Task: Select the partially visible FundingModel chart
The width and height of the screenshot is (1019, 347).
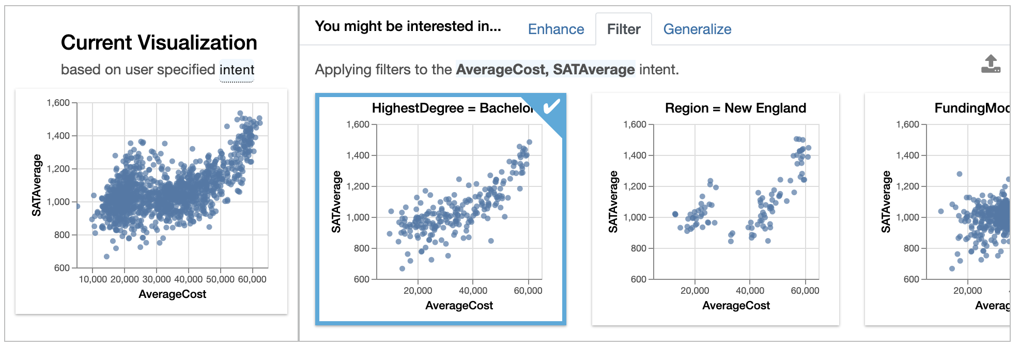Action: (x=937, y=209)
